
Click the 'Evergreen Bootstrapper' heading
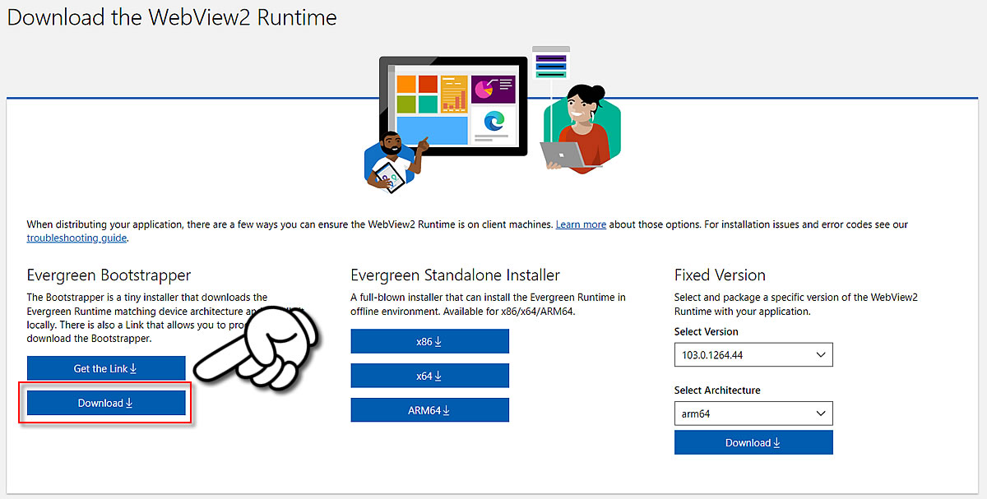pos(109,275)
